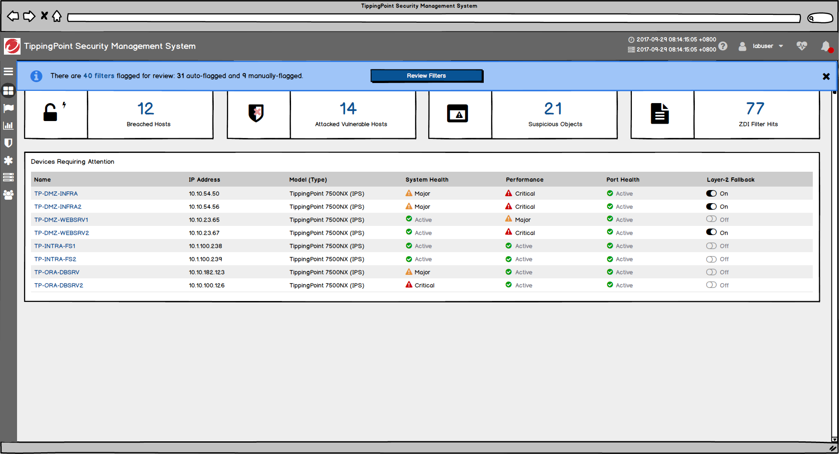Enable Layer-2 Fallback for TP-ORA-DBSRV2
Image resolution: width=839 pixels, height=454 pixels.
click(x=711, y=285)
